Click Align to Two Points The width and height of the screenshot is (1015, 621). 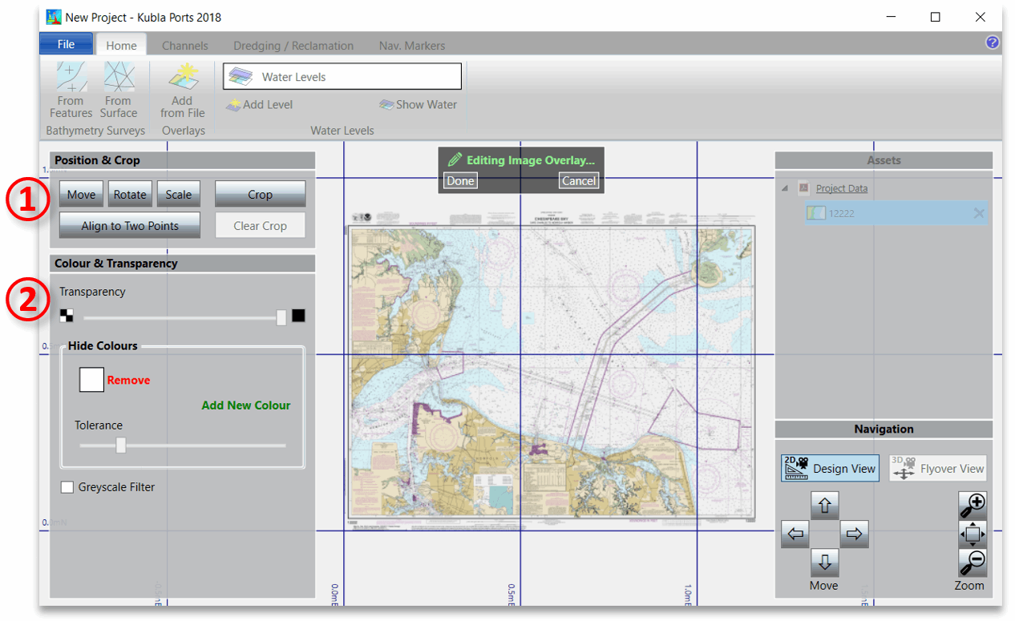130,225
